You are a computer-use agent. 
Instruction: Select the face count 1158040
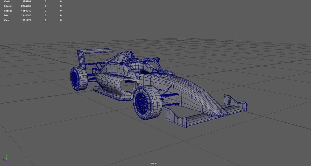26,11
